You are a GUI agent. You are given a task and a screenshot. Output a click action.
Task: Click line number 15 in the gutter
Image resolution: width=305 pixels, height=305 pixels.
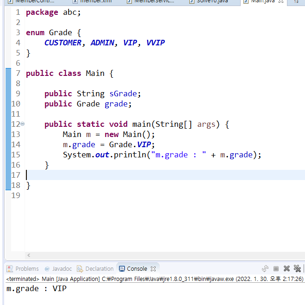pyautogui.click(x=16, y=155)
